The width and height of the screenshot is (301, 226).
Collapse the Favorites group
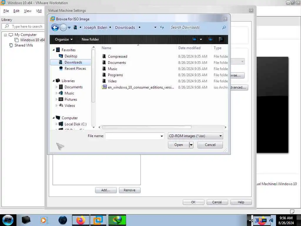pos(53,50)
